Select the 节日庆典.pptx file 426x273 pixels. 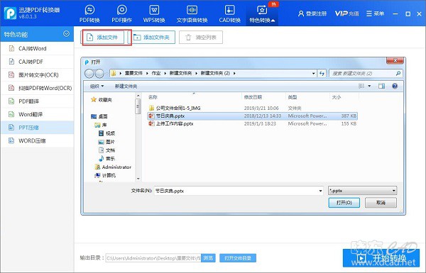point(252,116)
